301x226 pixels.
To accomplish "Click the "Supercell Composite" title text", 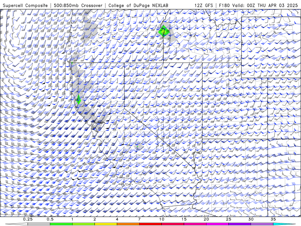I will click(x=25, y=6).
